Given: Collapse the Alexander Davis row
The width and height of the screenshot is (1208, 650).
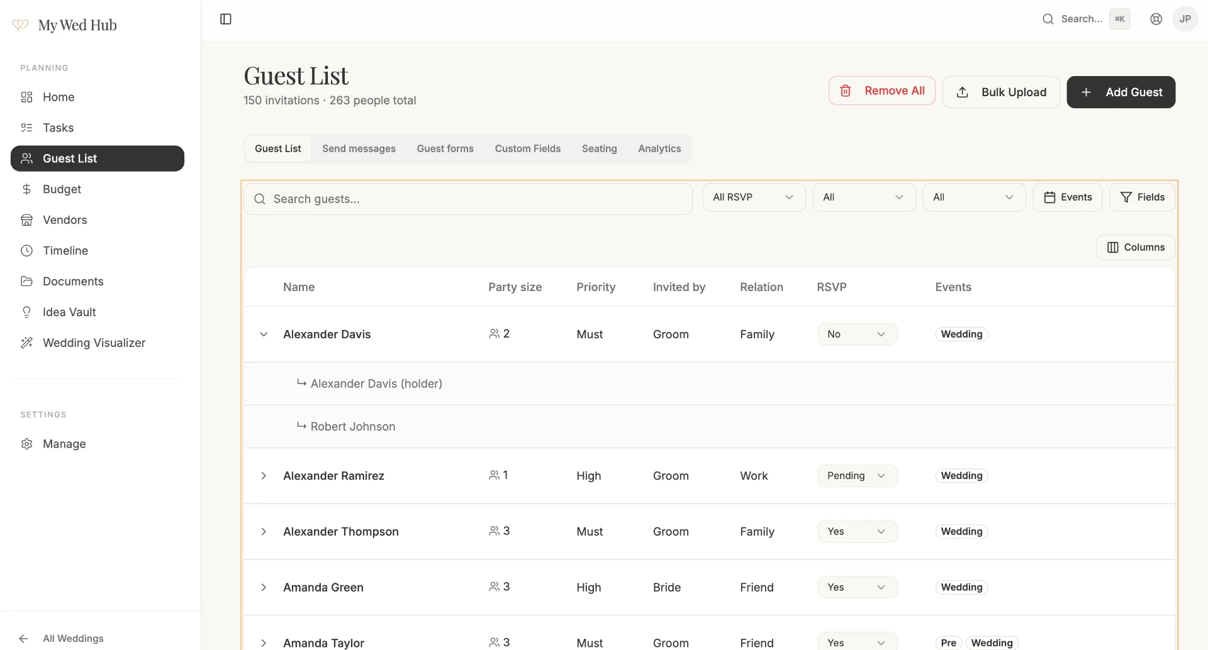Looking at the screenshot, I should click(264, 334).
